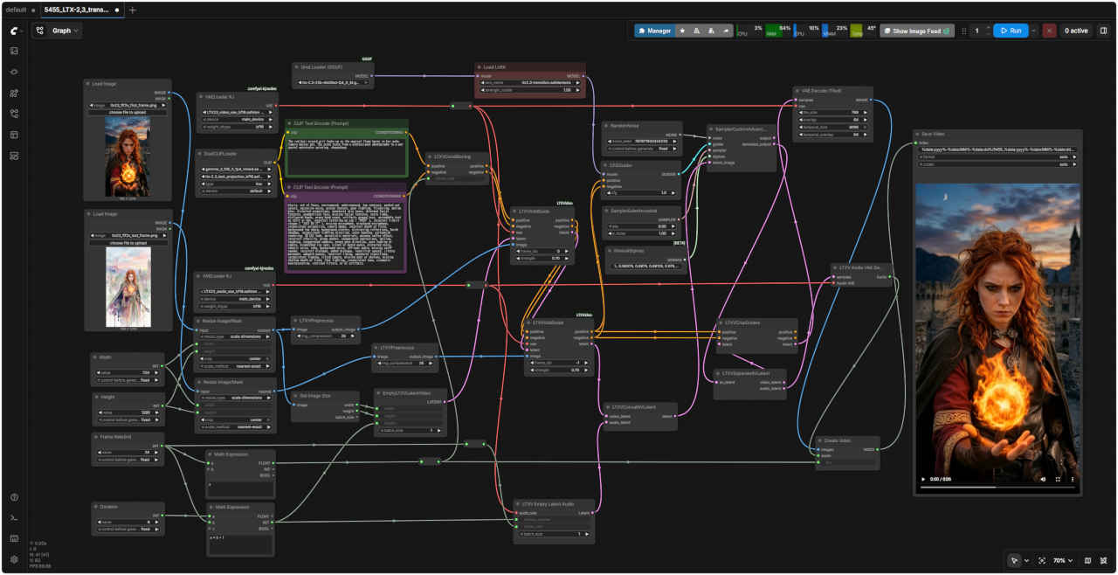This screenshot has height=575, width=1118.
Task: Open the model library sidebar icon
Action: tap(14, 93)
